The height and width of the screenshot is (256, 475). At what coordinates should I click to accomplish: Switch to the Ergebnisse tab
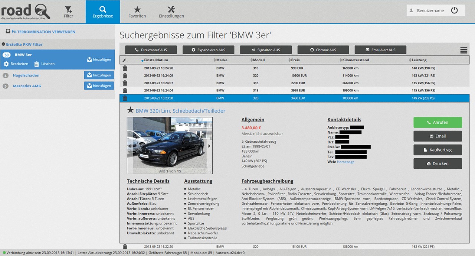coord(103,12)
